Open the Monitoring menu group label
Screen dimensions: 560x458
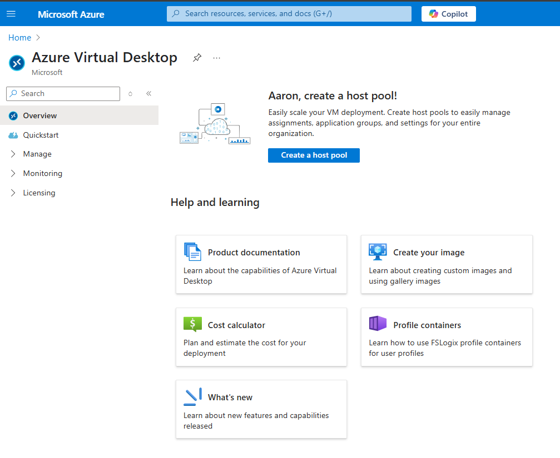42,173
